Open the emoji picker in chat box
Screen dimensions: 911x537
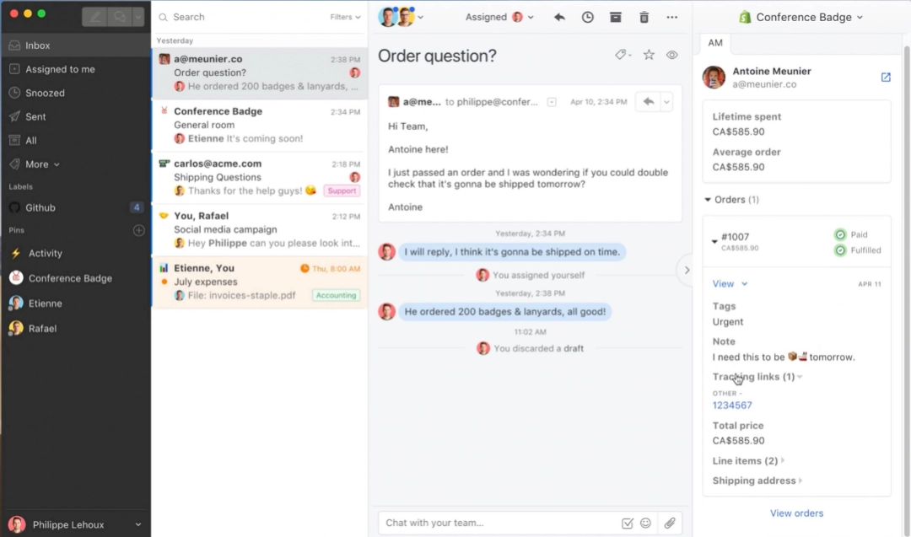pyautogui.click(x=646, y=523)
